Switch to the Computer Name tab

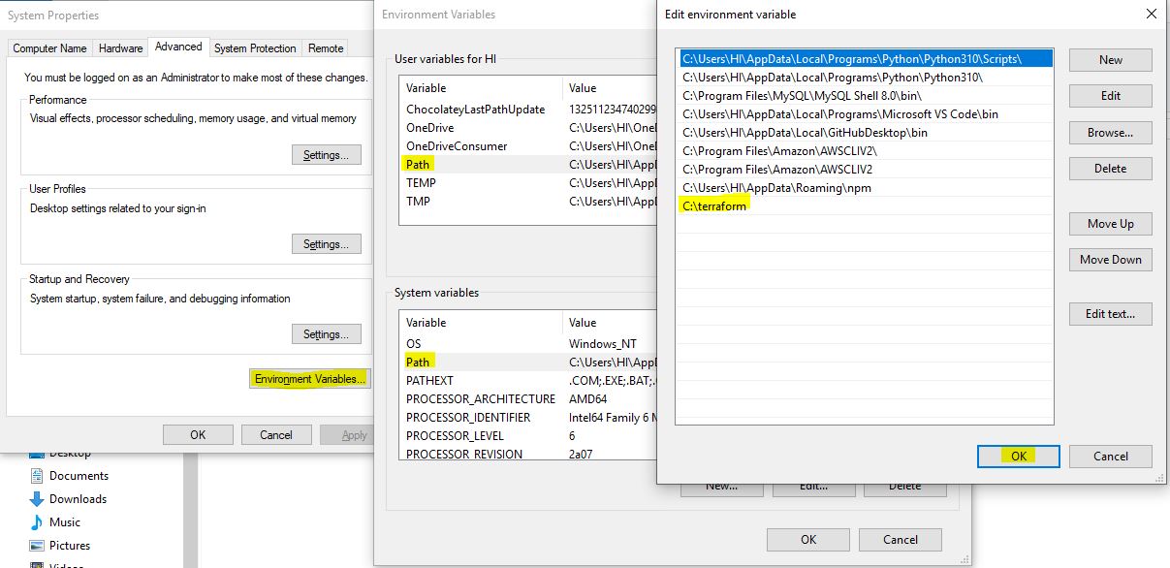(49, 48)
